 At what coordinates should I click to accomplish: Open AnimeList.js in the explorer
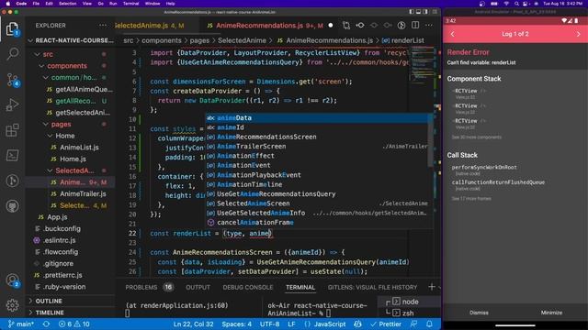79,147
